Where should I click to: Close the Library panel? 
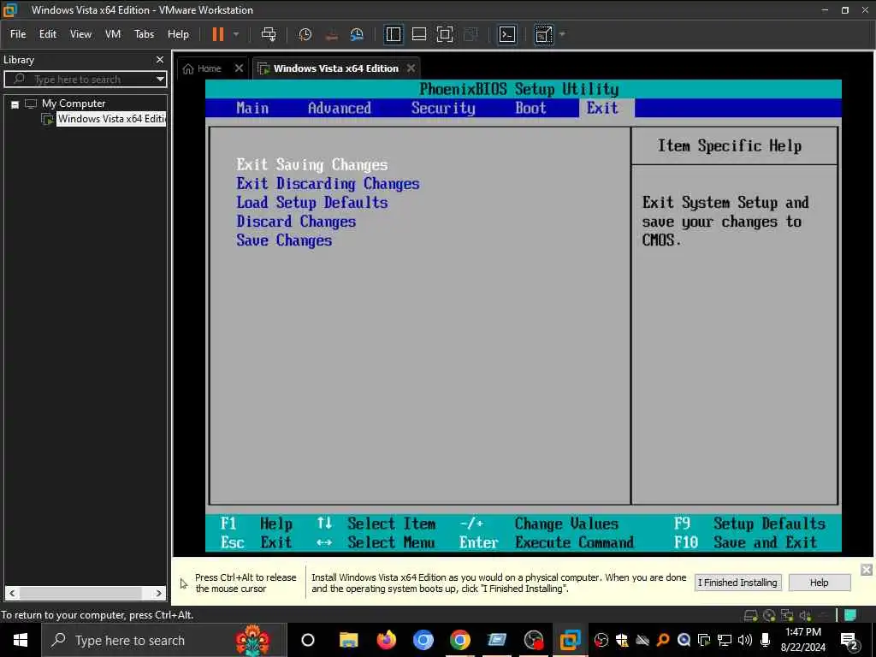(160, 59)
